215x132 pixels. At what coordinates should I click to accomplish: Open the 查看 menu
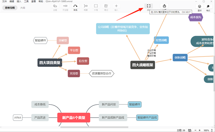tap(33, 1)
